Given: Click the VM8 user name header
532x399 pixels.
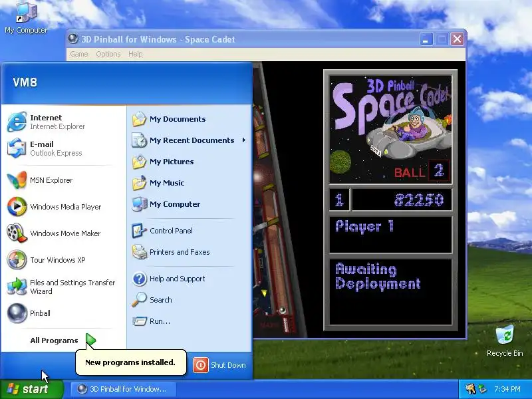Looking at the screenshot, I should pos(25,82).
